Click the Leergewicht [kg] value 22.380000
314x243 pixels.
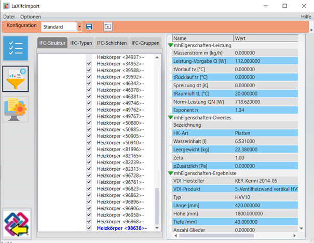point(246,150)
